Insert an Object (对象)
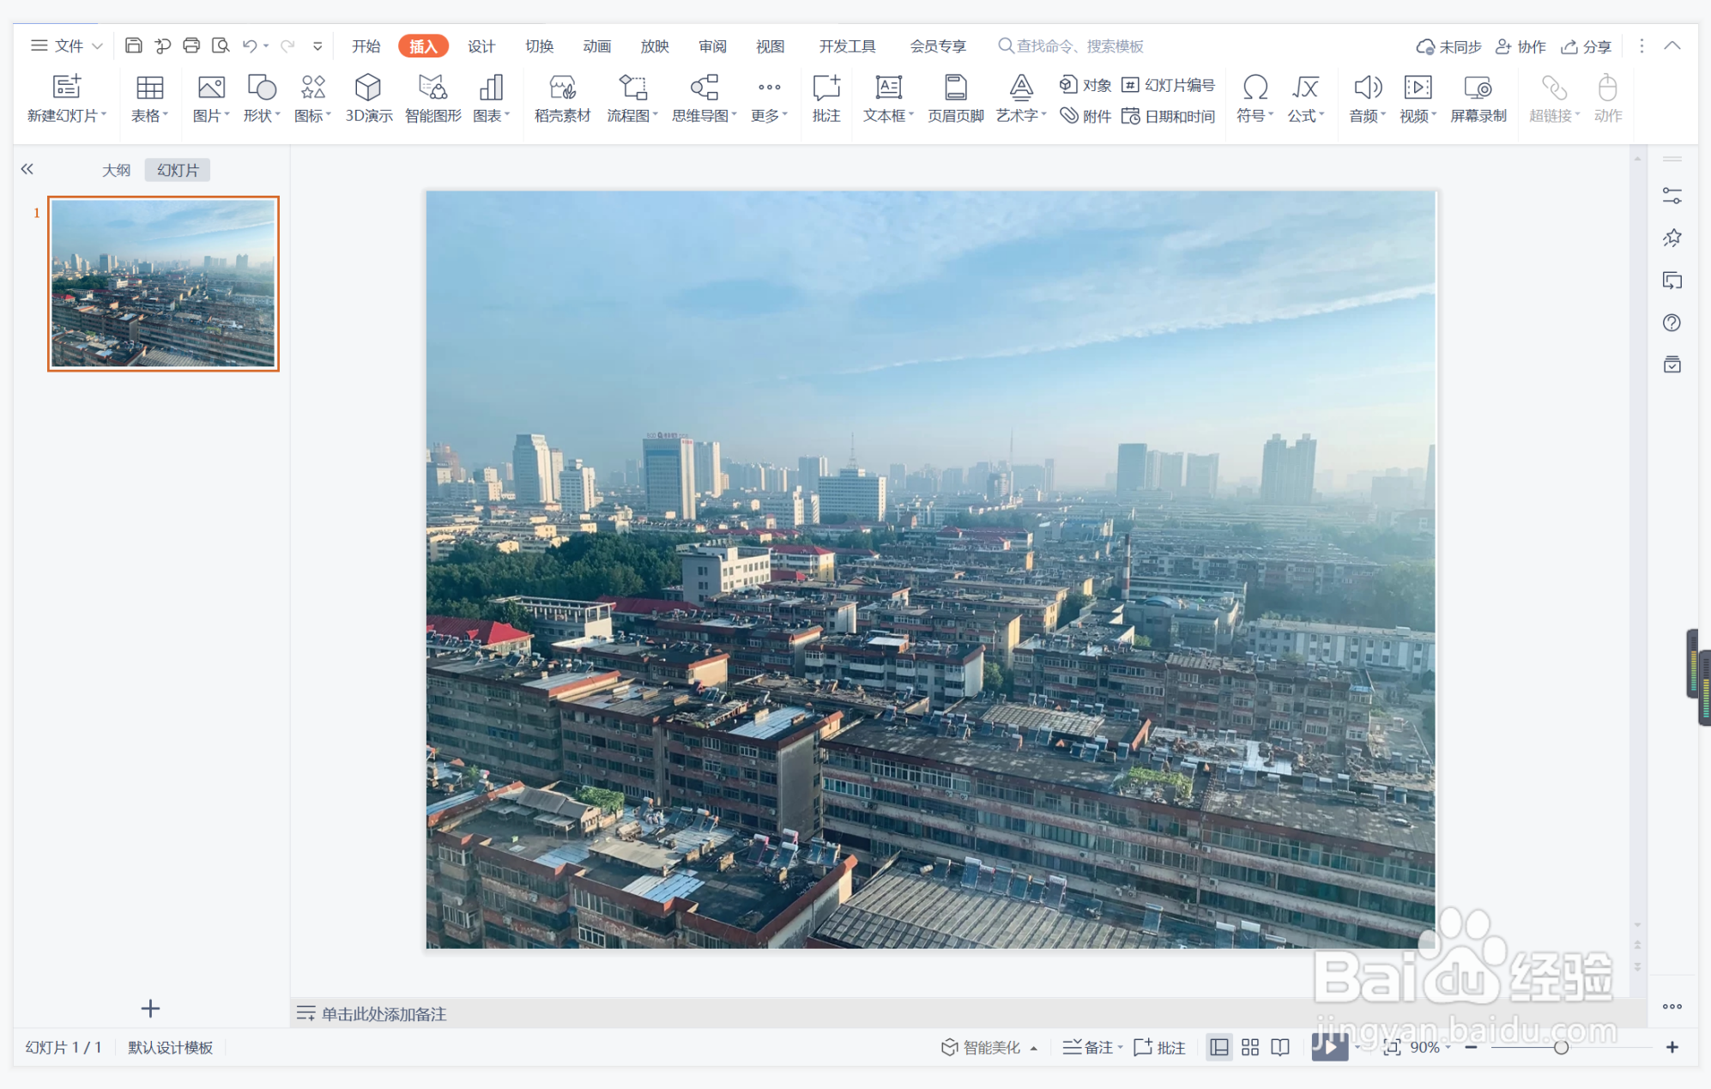The height and width of the screenshot is (1089, 1711). coord(1085,85)
